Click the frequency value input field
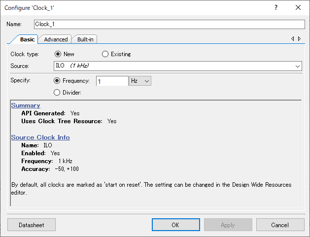This screenshot has width=310, height=237. [112, 81]
